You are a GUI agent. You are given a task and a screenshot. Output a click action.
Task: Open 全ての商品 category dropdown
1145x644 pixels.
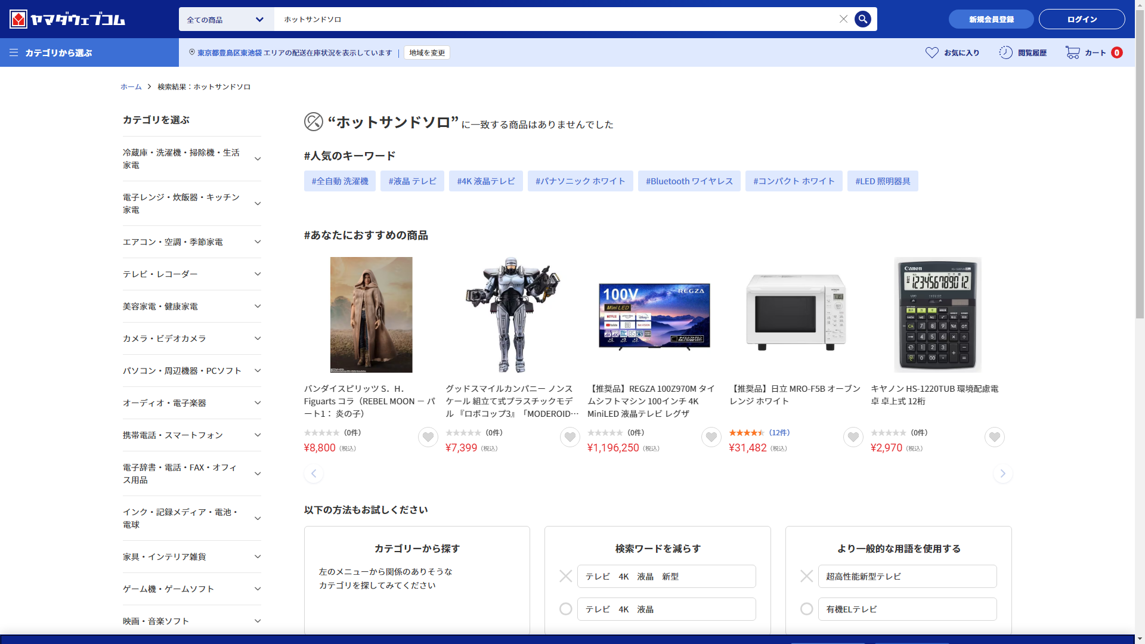pyautogui.click(x=225, y=19)
